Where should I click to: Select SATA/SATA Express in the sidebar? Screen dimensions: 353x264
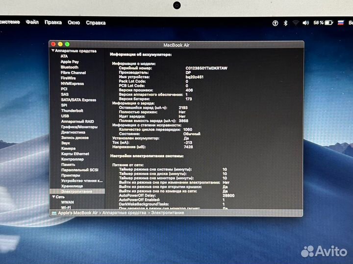click(x=78, y=99)
